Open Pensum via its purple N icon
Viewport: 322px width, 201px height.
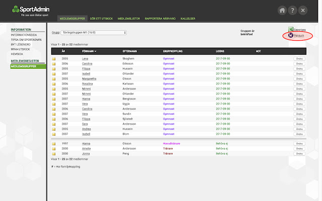click(x=291, y=35)
